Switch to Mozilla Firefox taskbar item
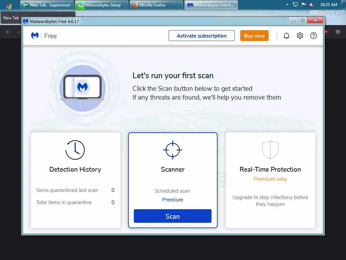The width and height of the screenshot is (346, 260). click(x=156, y=5)
